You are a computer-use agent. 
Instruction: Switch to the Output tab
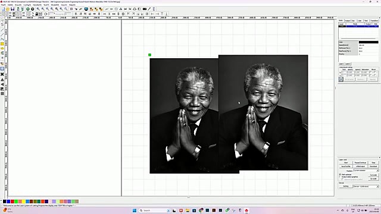click(x=348, y=21)
